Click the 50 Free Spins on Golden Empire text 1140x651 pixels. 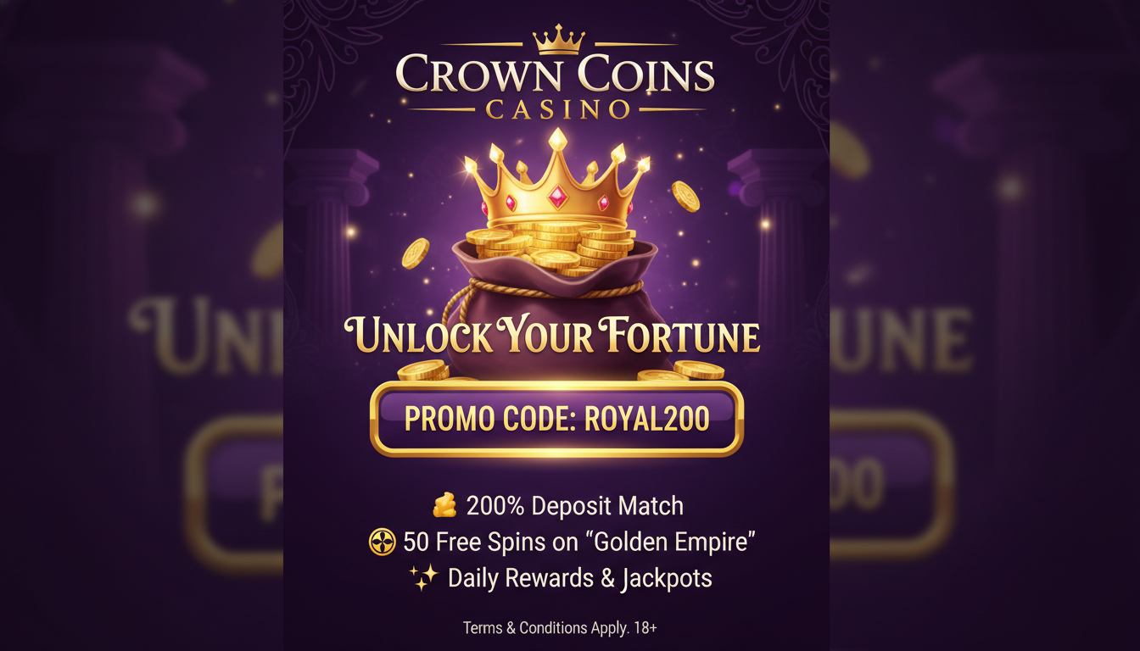(x=579, y=542)
